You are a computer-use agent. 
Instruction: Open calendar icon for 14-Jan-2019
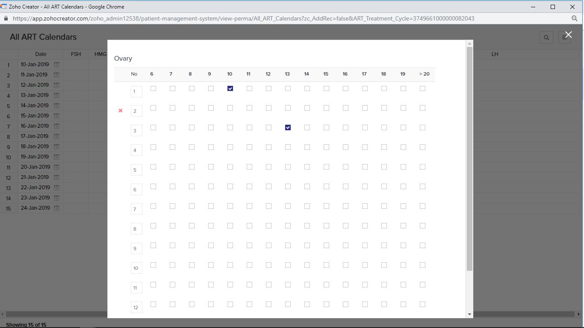click(56, 105)
